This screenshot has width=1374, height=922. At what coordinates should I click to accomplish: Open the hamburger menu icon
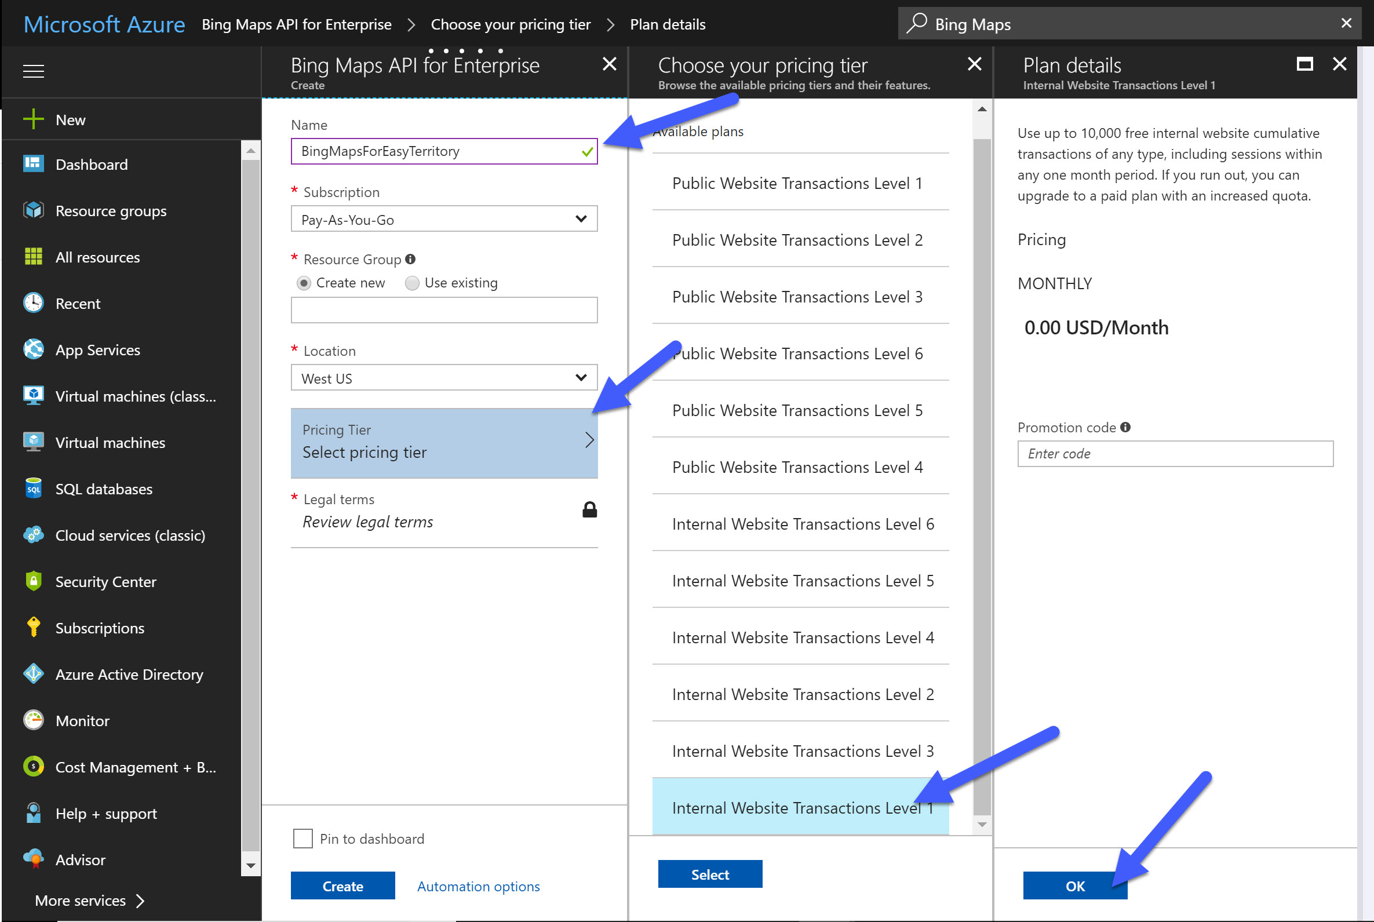34,71
